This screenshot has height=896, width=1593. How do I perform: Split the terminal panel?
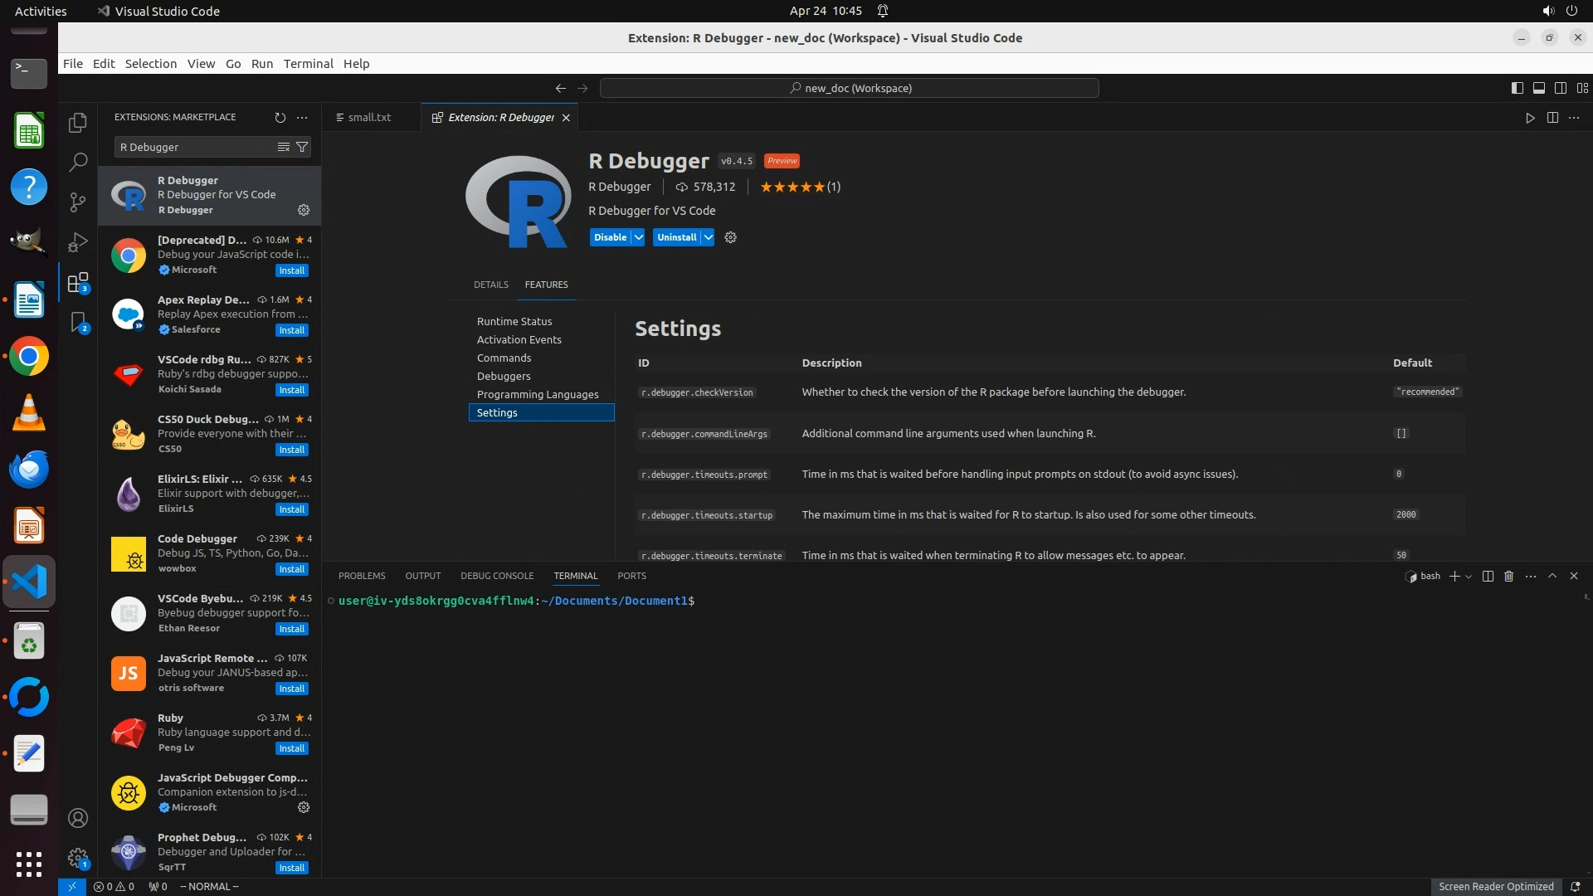(x=1488, y=576)
